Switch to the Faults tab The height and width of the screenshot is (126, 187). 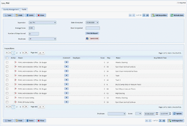point(24,9)
